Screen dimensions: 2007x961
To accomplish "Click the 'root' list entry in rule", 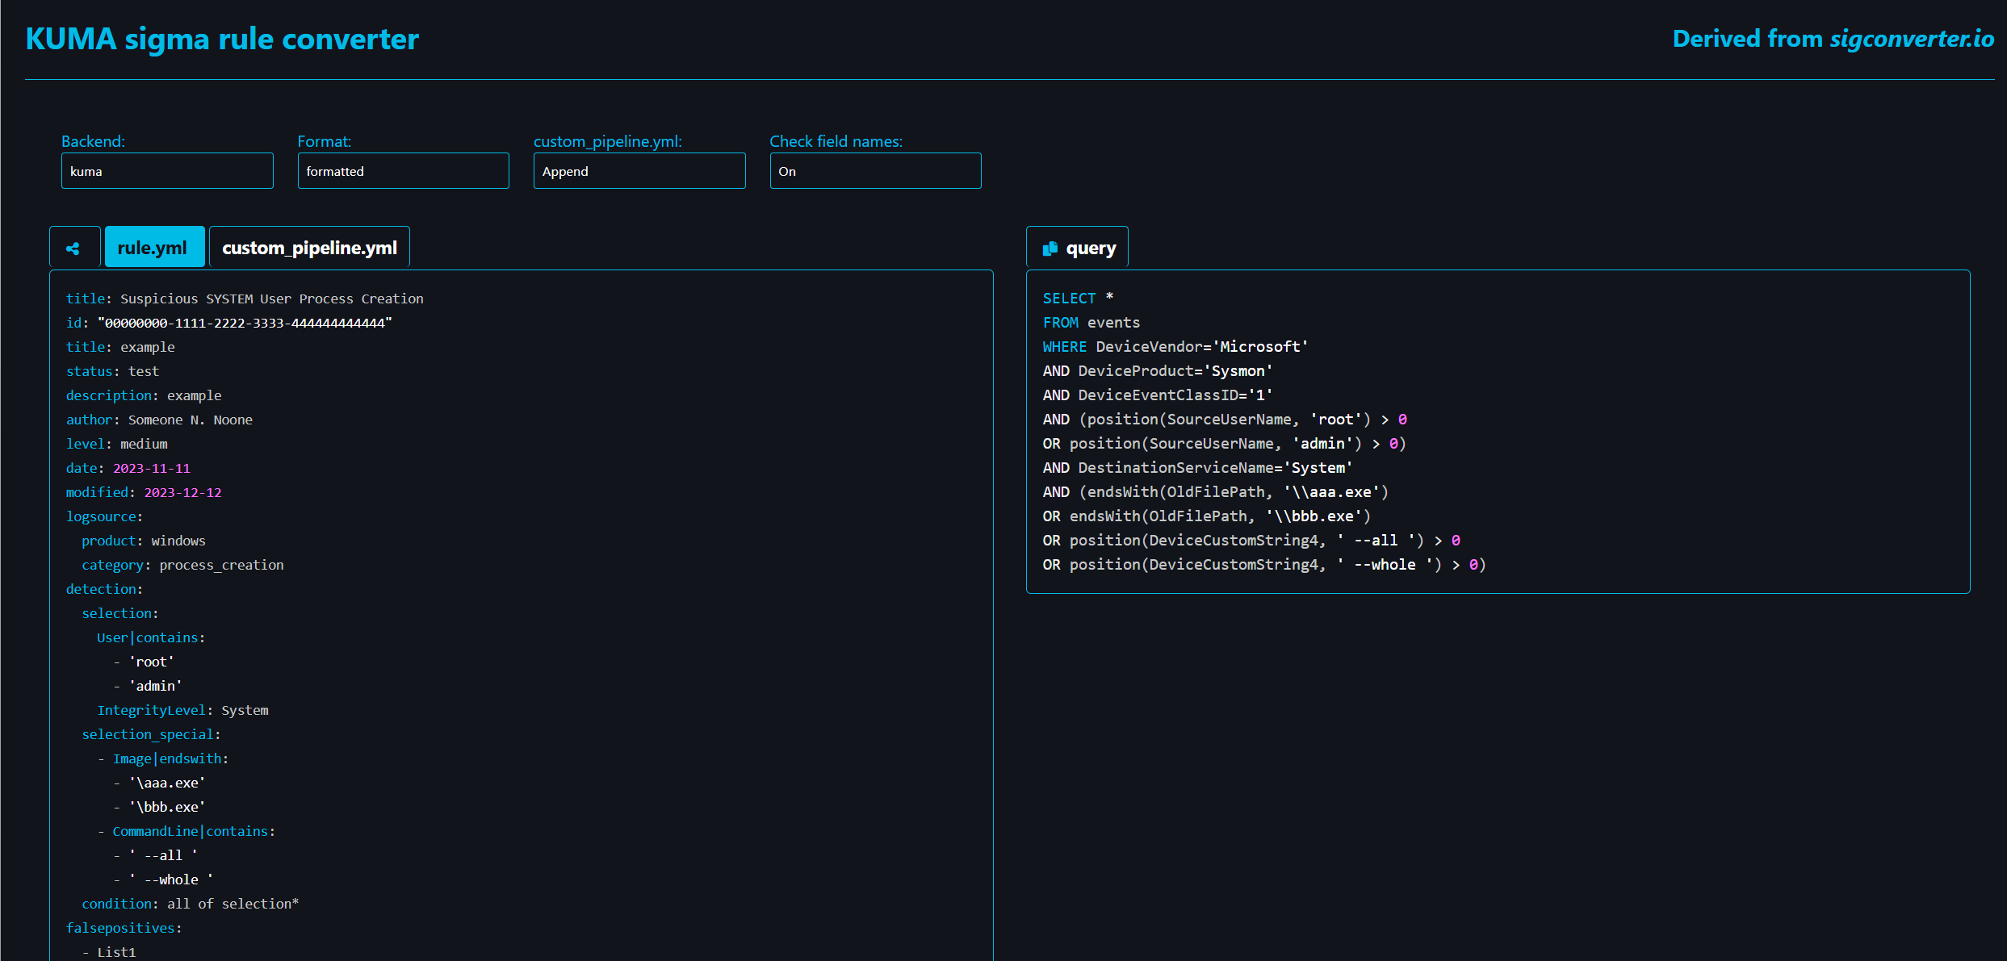I will (x=151, y=662).
